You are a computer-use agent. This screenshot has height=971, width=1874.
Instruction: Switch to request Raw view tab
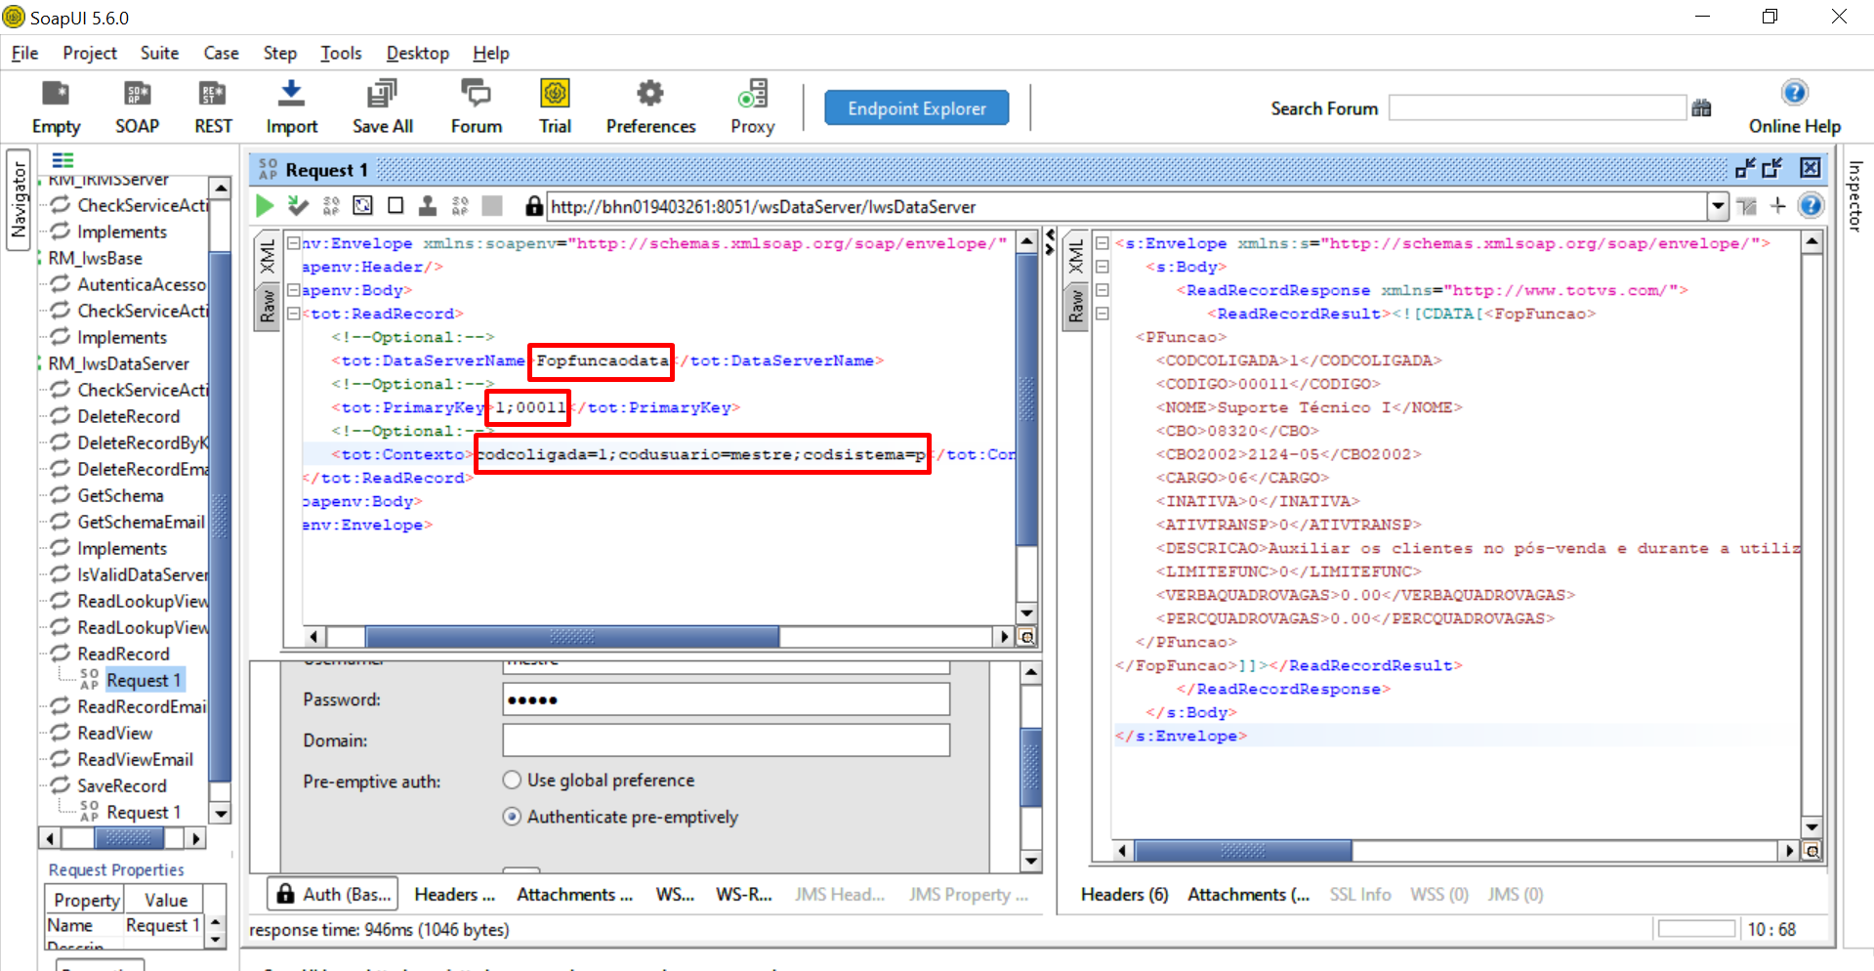click(x=267, y=306)
